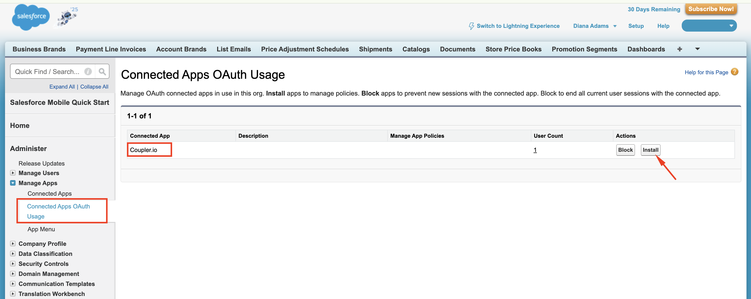
Task: Open the tab overflow dropdown arrow
Action: 697,49
